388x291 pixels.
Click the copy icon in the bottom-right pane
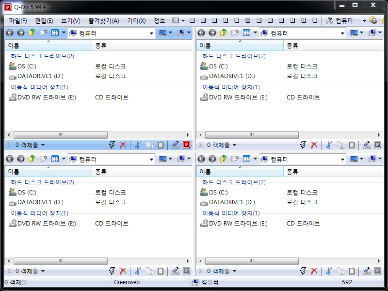341,271
